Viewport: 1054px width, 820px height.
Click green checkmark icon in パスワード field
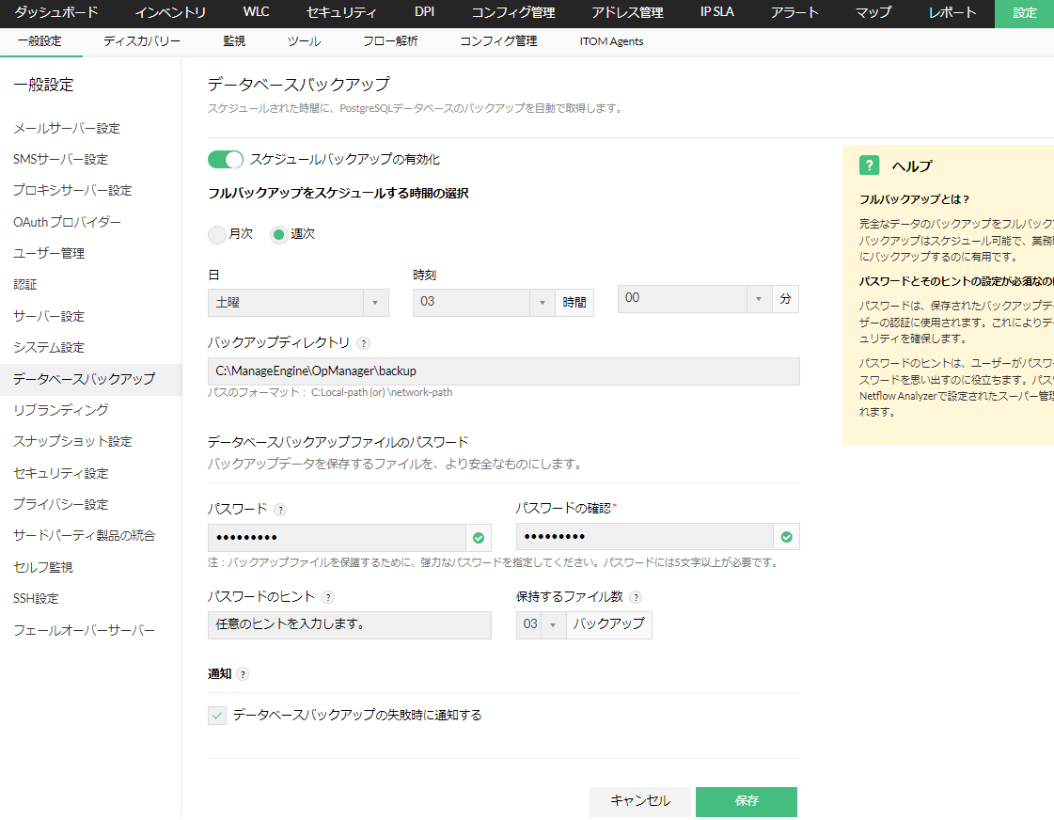[479, 538]
